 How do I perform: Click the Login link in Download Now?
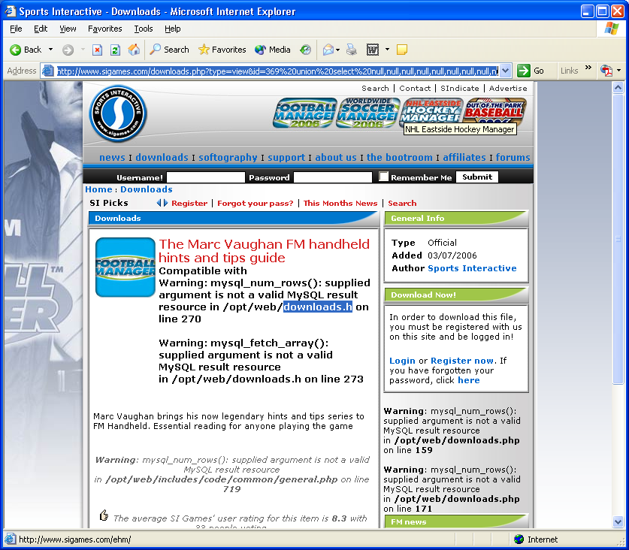coord(402,361)
